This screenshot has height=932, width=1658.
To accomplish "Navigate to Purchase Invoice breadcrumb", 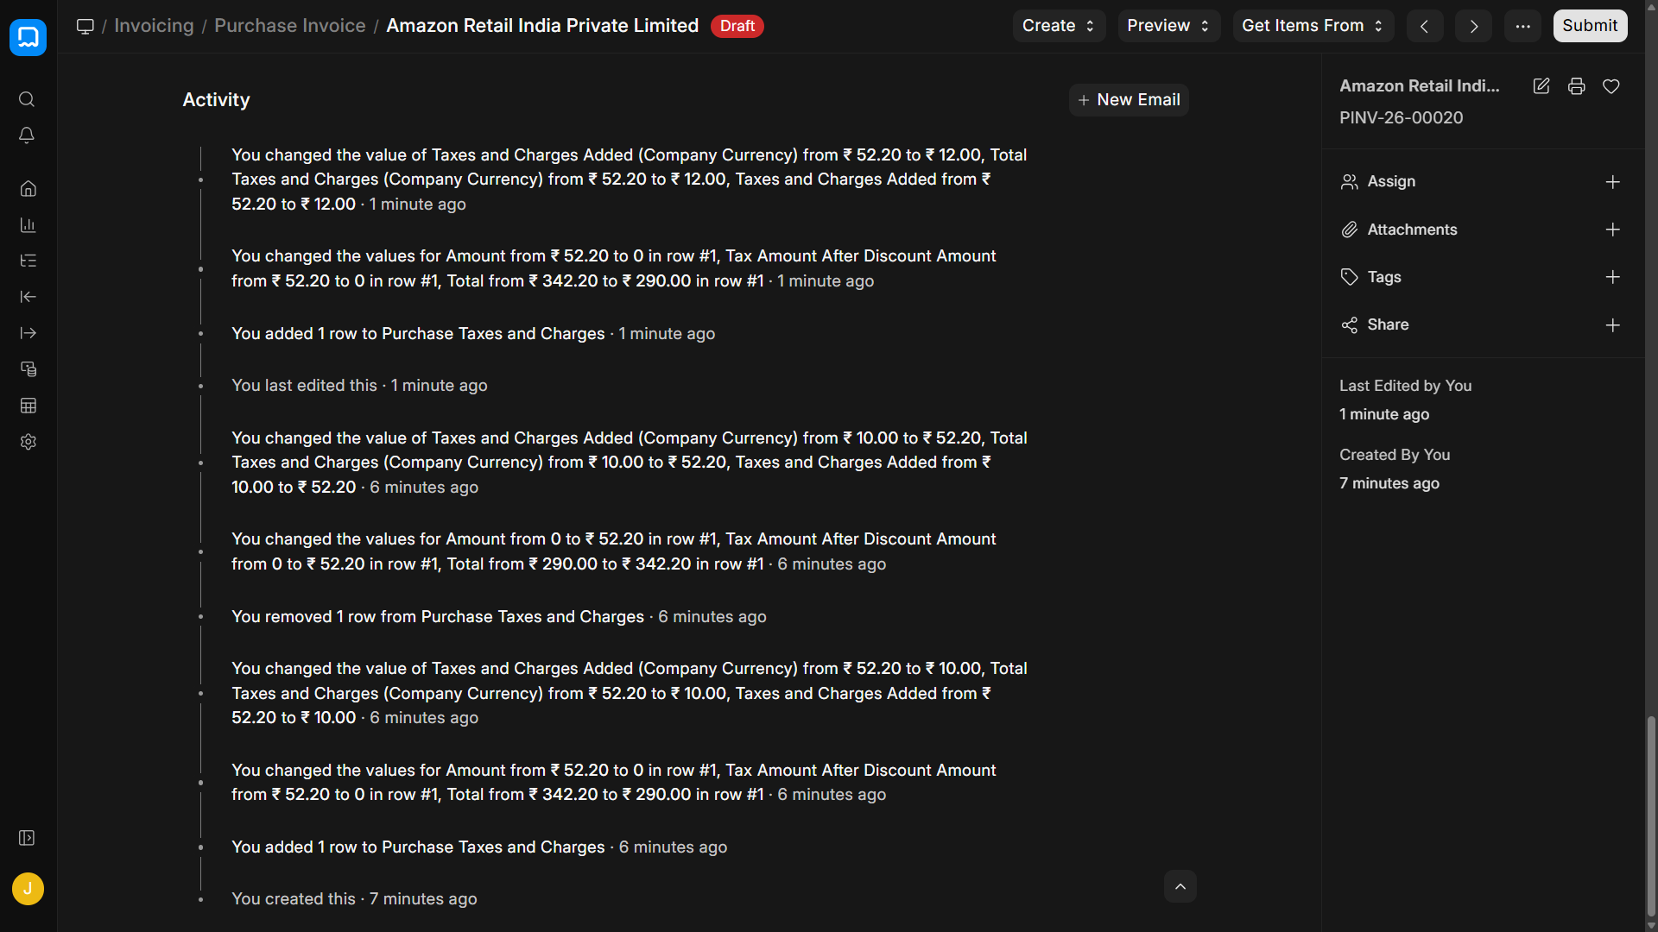I will (290, 26).
